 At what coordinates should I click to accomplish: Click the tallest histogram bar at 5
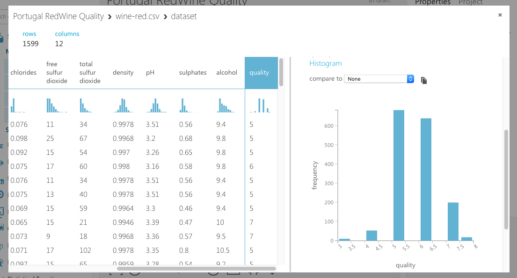pos(399,175)
